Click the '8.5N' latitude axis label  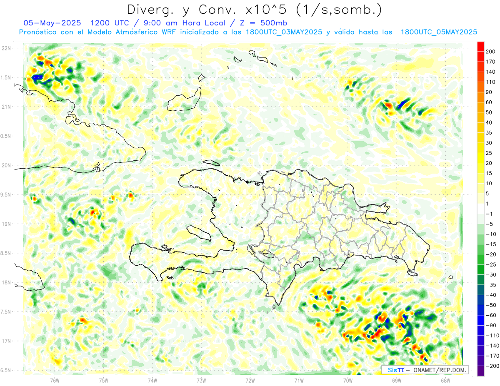[6, 253]
